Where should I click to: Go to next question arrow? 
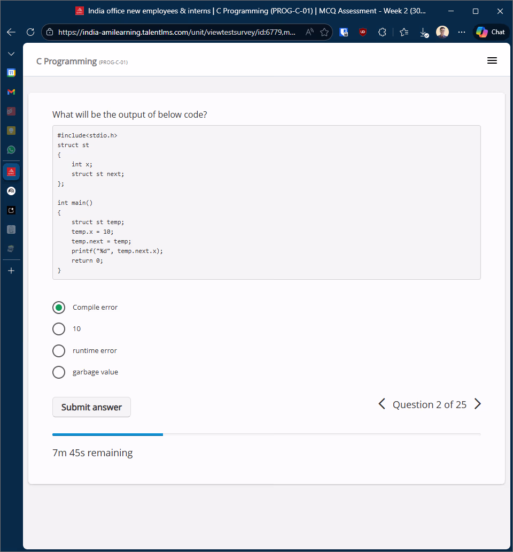point(478,404)
